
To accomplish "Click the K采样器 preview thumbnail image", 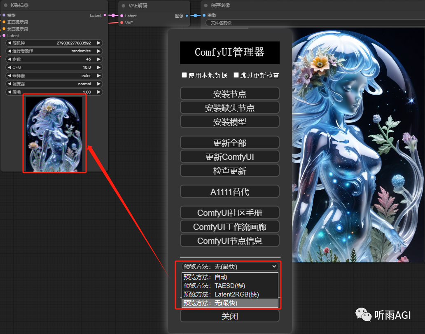I will (54, 134).
